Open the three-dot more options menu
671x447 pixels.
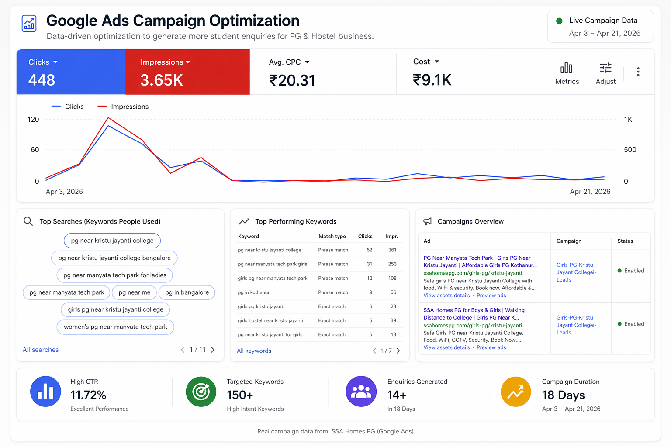(x=638, y=72)
